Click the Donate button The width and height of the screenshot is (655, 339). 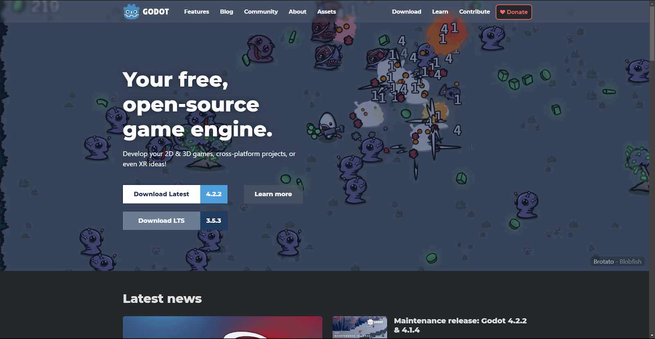514,12
